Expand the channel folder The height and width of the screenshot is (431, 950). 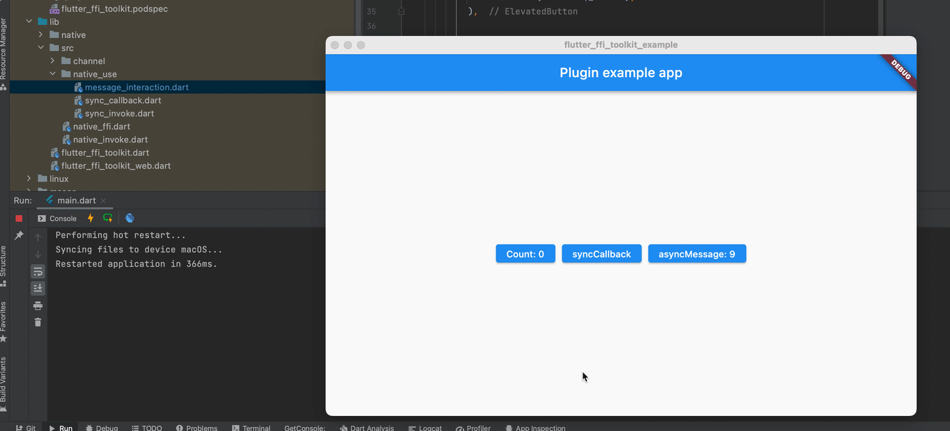coord(52,61)
